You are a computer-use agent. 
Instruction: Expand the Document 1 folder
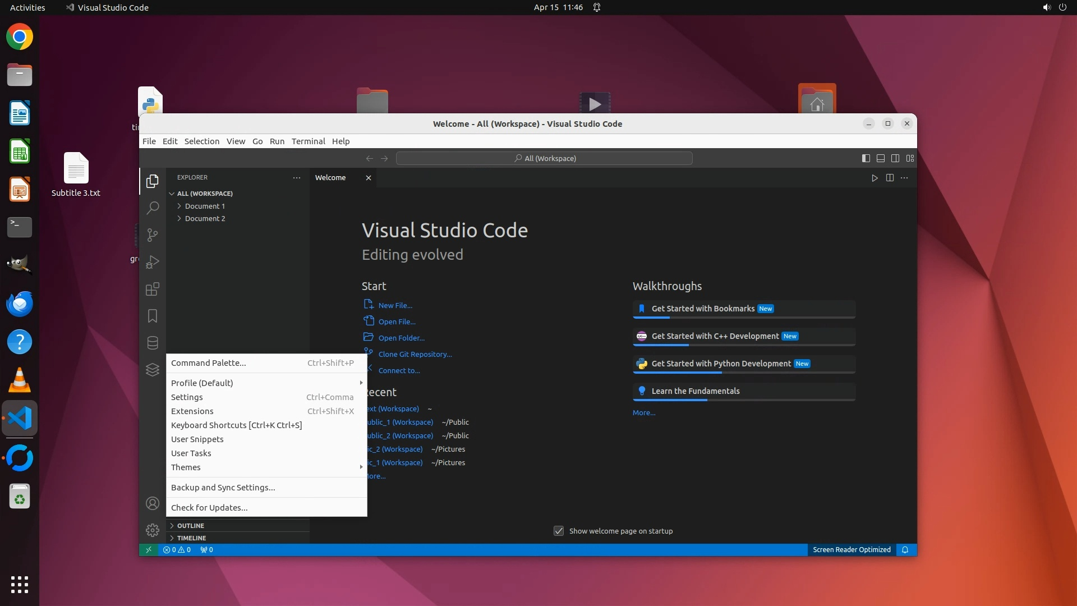pyautogui.click(x=204, y=206)
